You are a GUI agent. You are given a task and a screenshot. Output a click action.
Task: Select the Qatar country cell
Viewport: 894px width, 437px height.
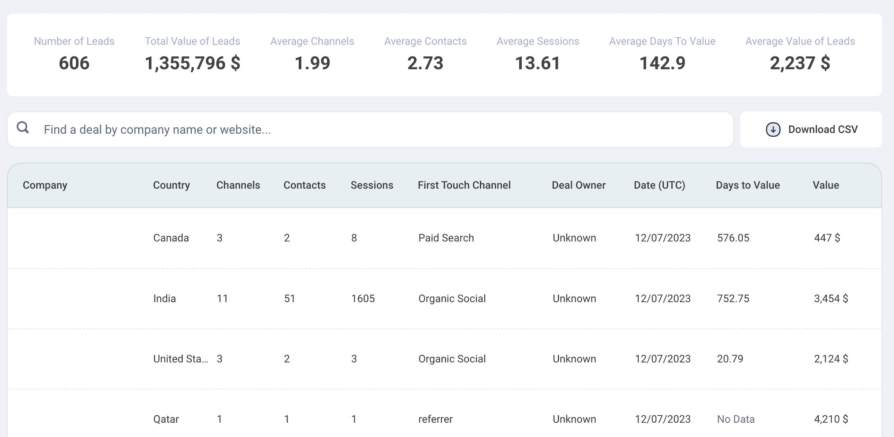[x=166, y=419]
